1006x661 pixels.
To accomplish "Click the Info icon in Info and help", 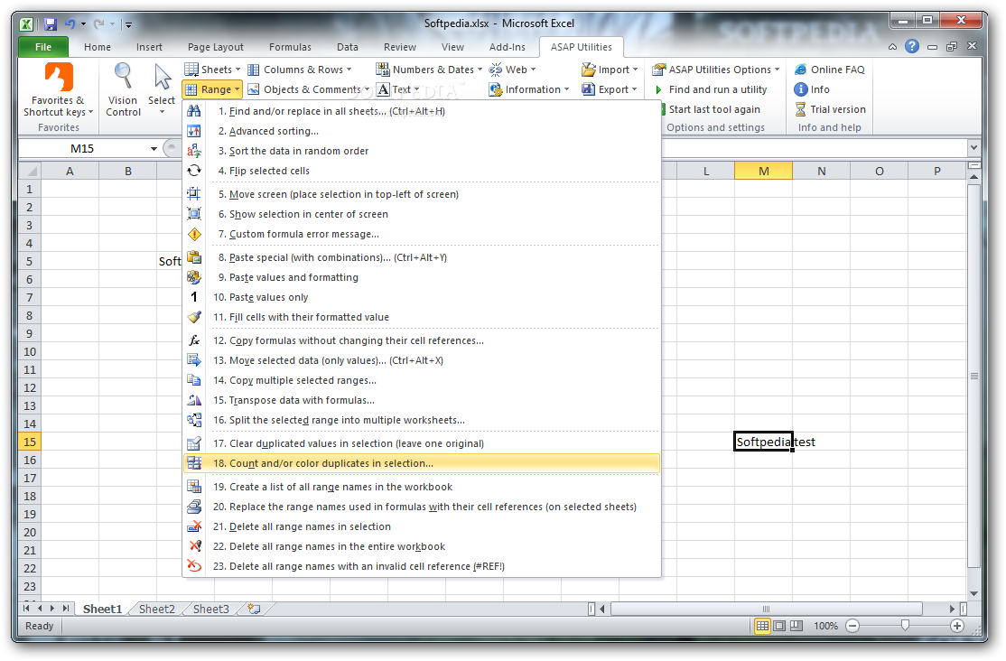I will click(801, 89).
